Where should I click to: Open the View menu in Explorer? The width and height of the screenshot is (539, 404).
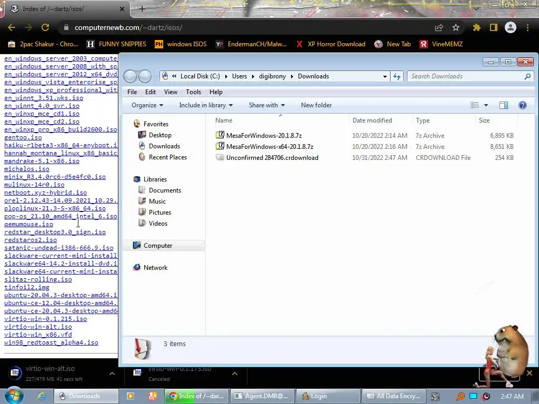click(x=171, y=92)
